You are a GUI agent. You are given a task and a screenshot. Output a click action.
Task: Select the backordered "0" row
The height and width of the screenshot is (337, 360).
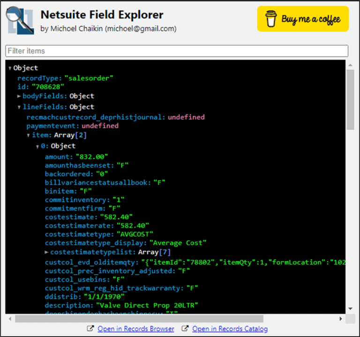pos(76,174)
